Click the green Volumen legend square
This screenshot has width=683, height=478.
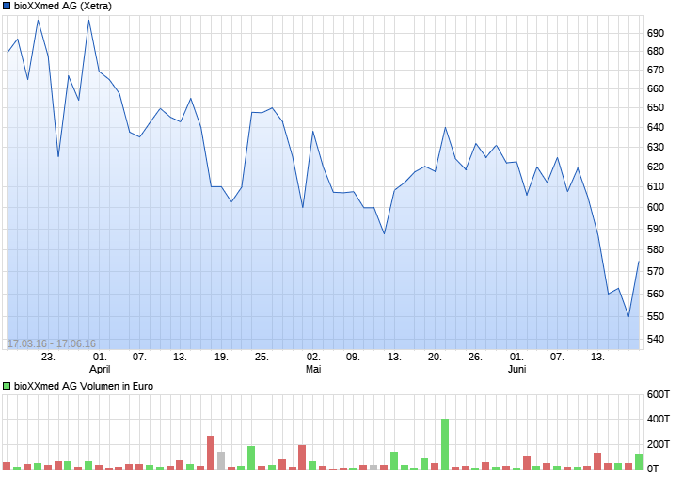coord(7,386)
